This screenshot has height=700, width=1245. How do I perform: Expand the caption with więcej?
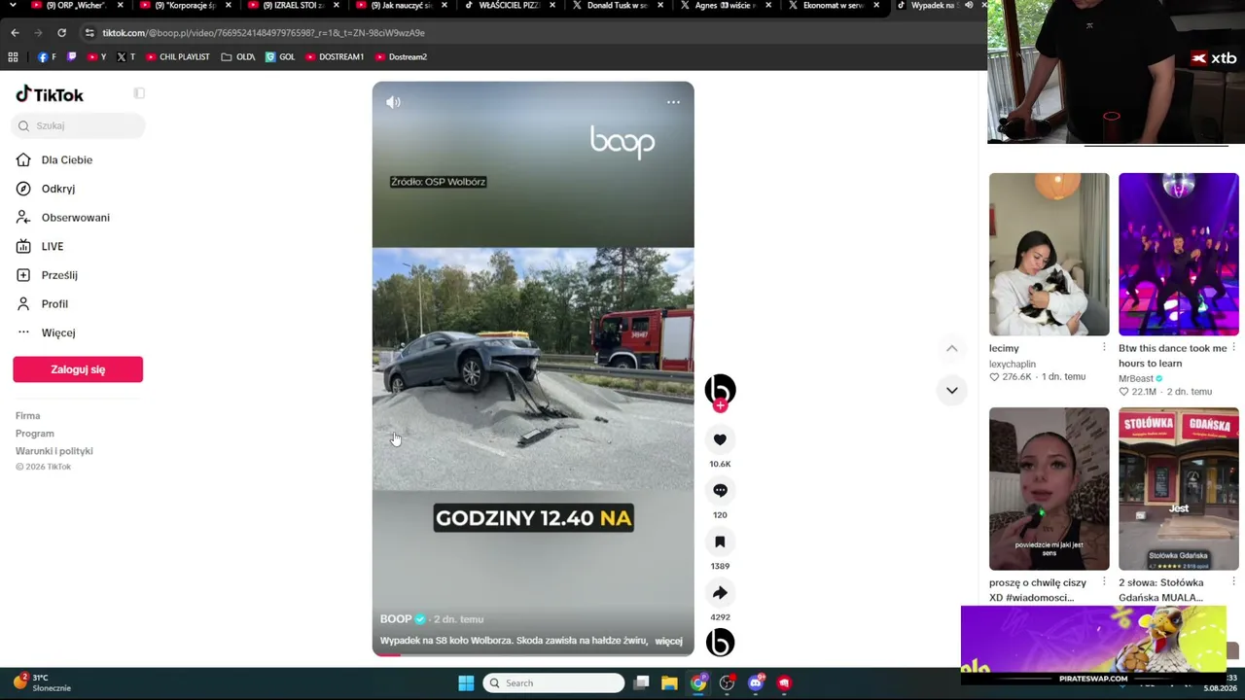point(669,641)
